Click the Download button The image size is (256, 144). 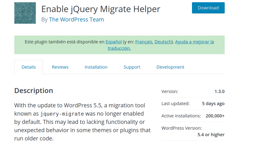tap(208, 8)
